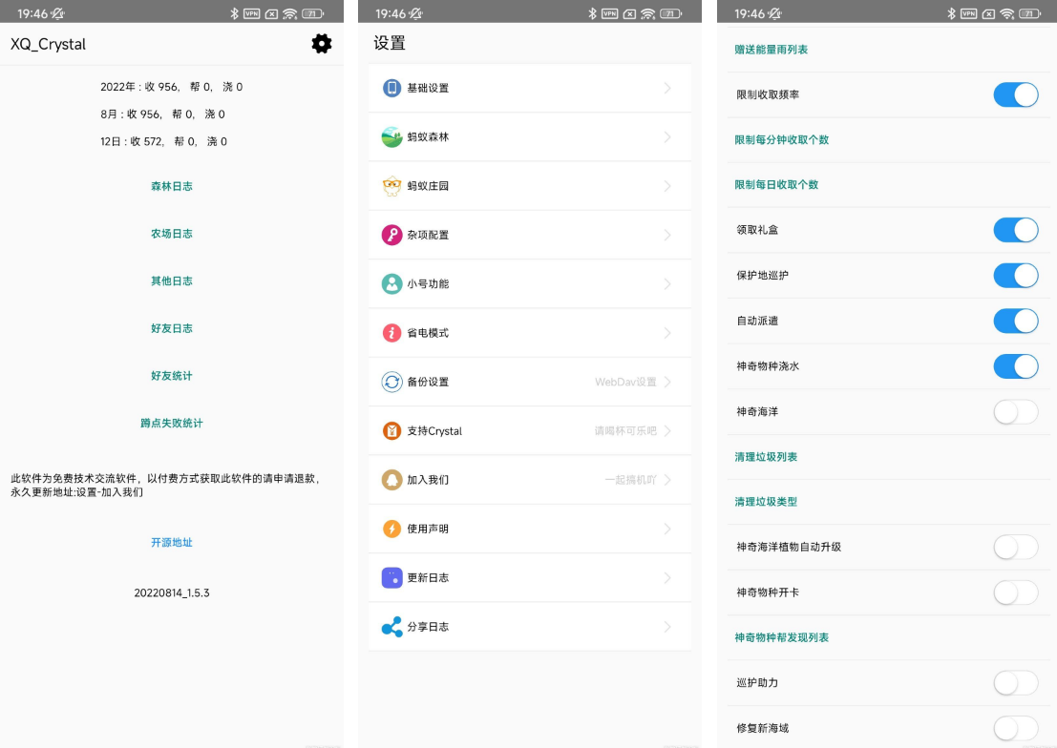Open 备份设置 via its sync icon
Image resolution: width=1057 pixels, height=748 pixels.
click(x=391, y=382)
